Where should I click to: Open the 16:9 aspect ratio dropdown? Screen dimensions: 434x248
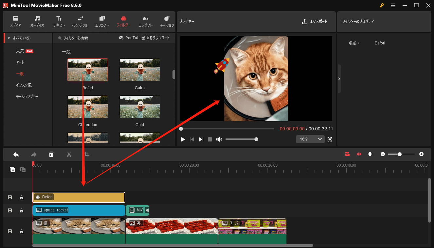point(310,139)
